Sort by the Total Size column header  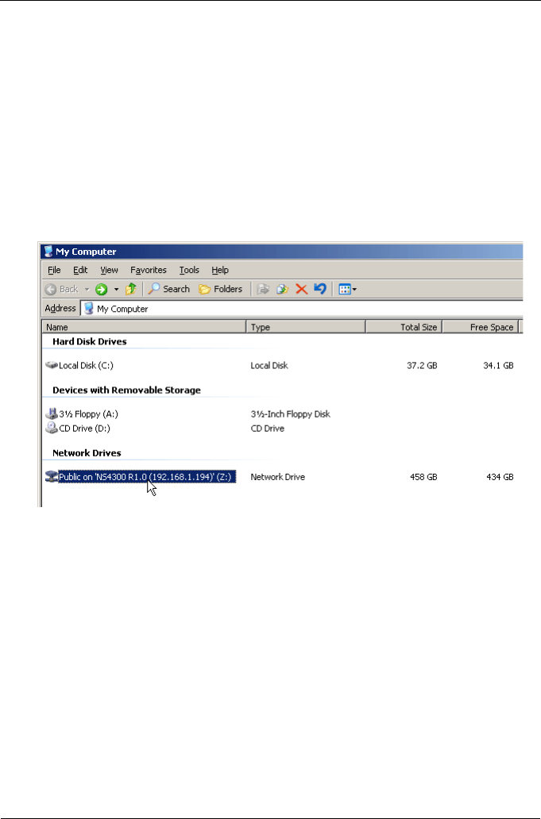point(404,327)
